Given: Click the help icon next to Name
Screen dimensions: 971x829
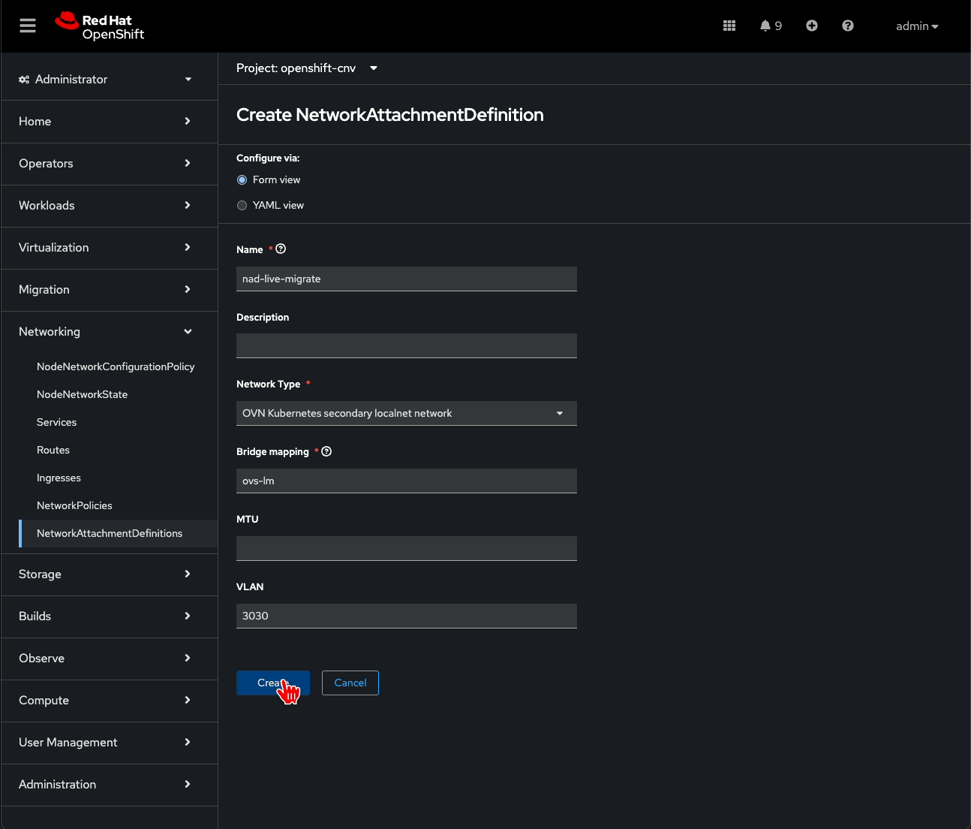Looking at the screenshot, I should (281, 249).
